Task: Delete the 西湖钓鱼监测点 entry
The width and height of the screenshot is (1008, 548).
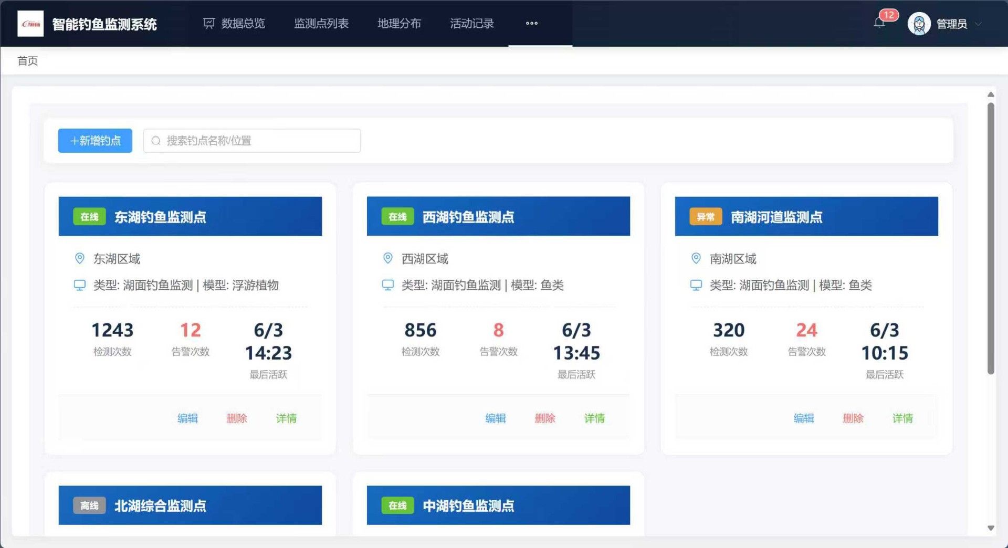Action: [x=545, y=418]
